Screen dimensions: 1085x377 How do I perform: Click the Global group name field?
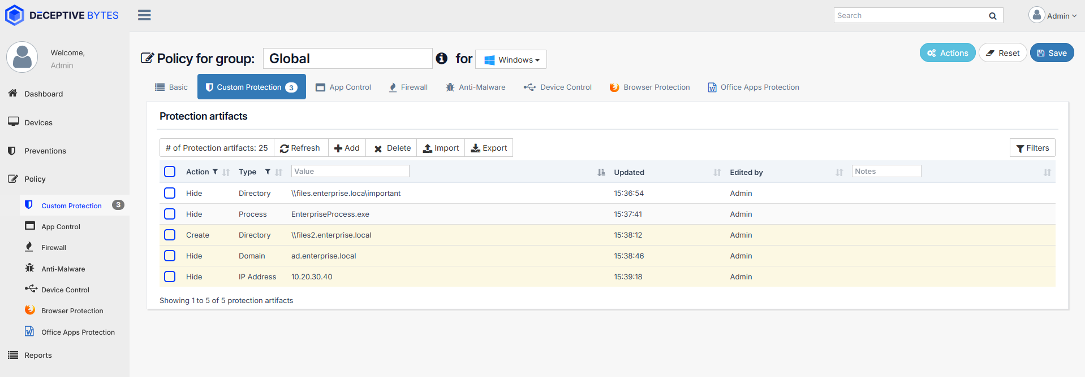[348, 58]
